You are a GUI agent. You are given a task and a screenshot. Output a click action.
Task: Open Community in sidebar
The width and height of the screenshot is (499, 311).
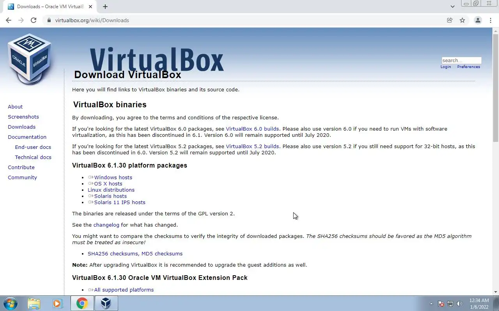[x=22, y=177]
